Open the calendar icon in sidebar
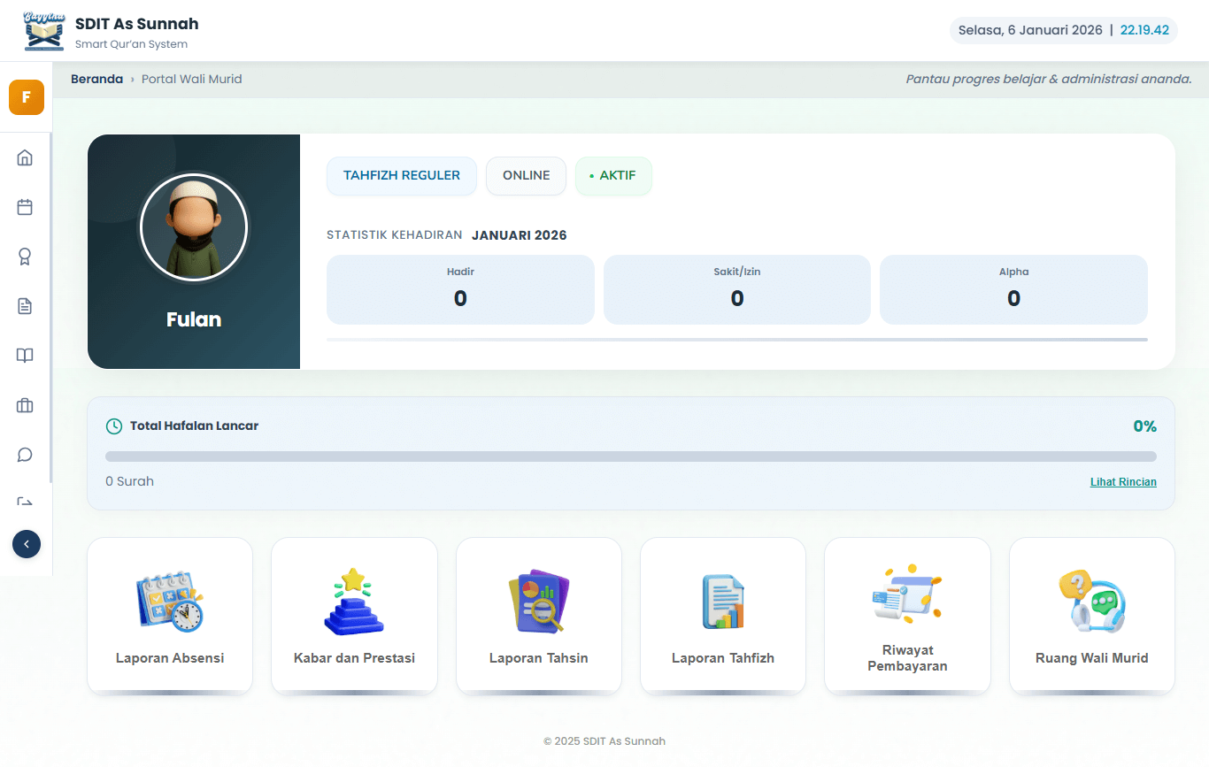 (25, 208)
